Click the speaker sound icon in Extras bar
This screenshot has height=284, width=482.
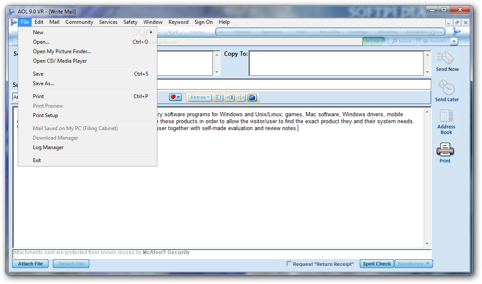[x=241, y=98]
